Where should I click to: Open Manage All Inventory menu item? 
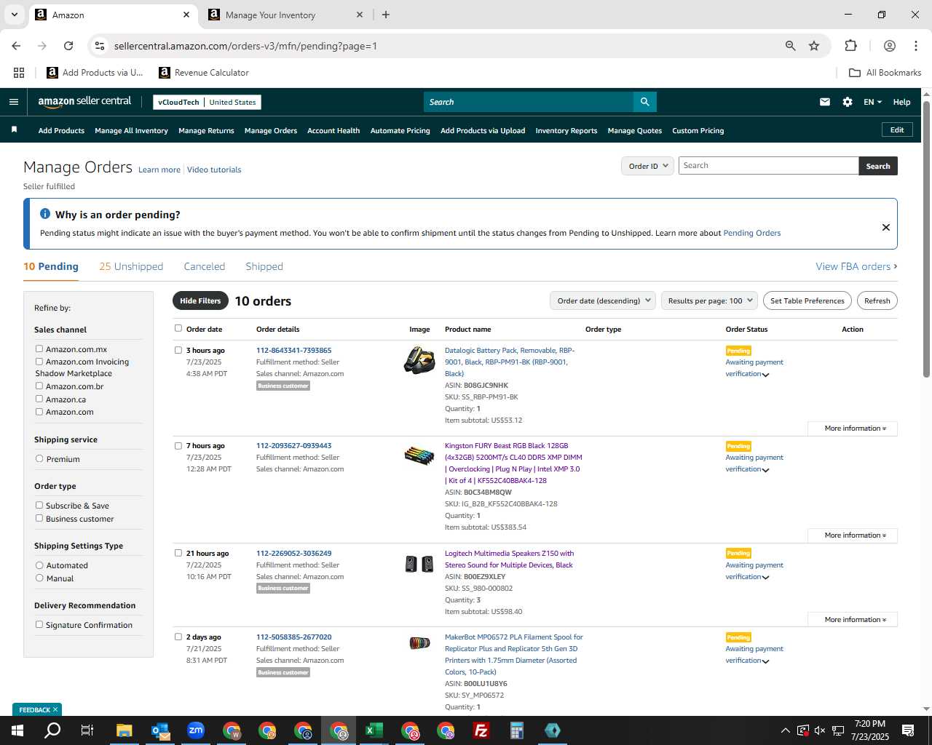point(131,130)
